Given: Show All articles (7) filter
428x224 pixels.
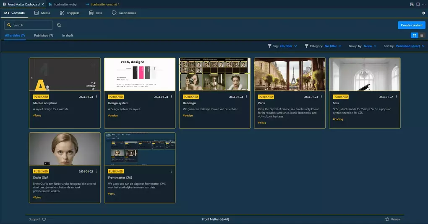Looking at the screenshot, I should pos(15,36).
